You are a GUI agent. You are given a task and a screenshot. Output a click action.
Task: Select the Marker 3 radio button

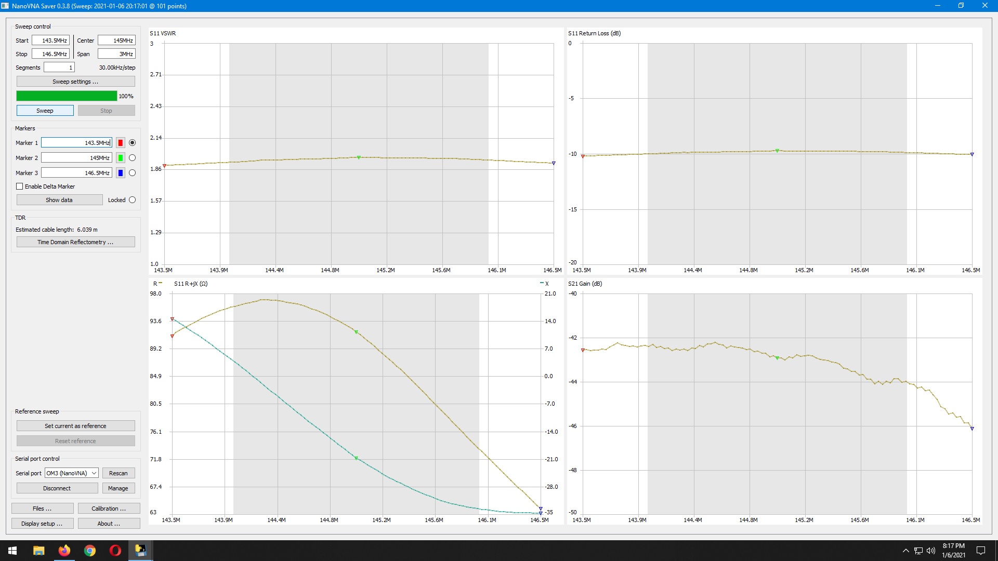132,173
